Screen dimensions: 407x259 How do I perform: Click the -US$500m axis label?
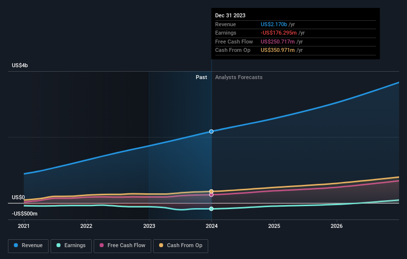(x=24, y=214)
